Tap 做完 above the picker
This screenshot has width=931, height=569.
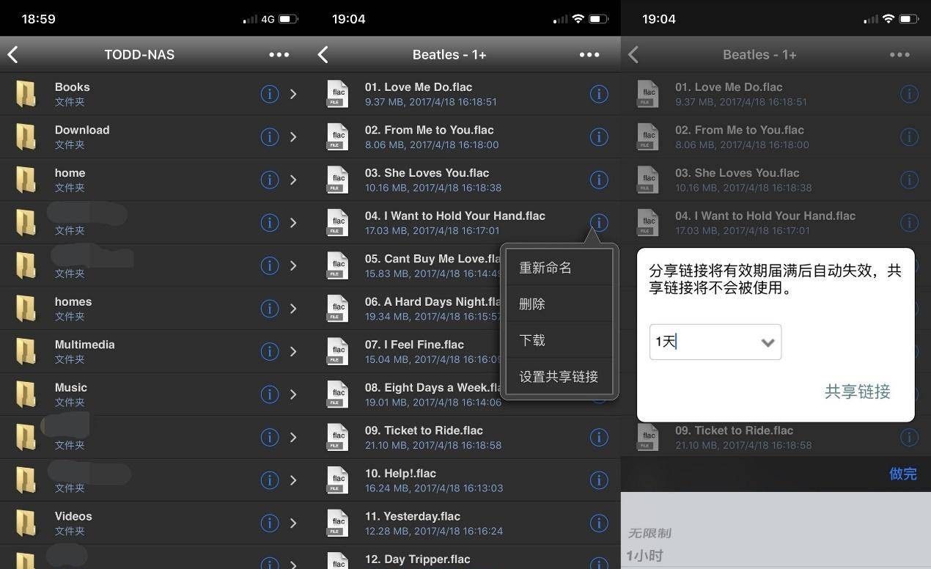[902, 474]
